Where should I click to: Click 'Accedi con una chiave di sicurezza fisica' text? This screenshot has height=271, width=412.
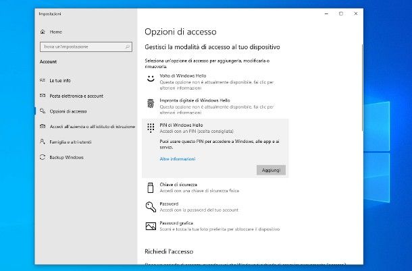click(x=199, y=191)
